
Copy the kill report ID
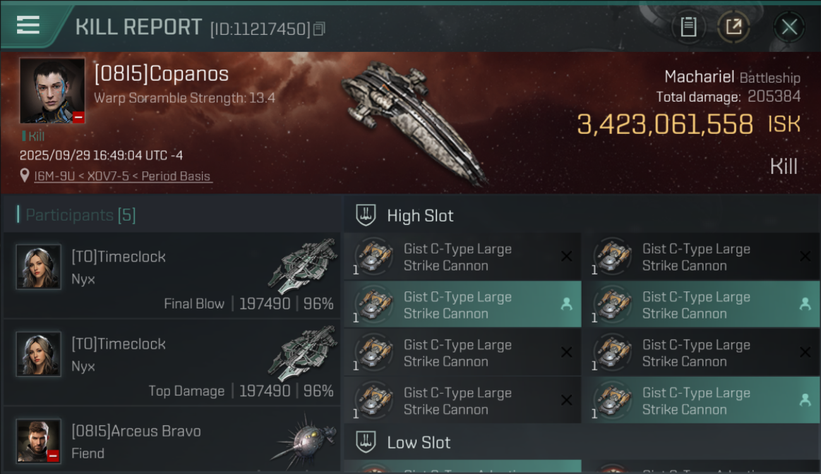[320, 28]
